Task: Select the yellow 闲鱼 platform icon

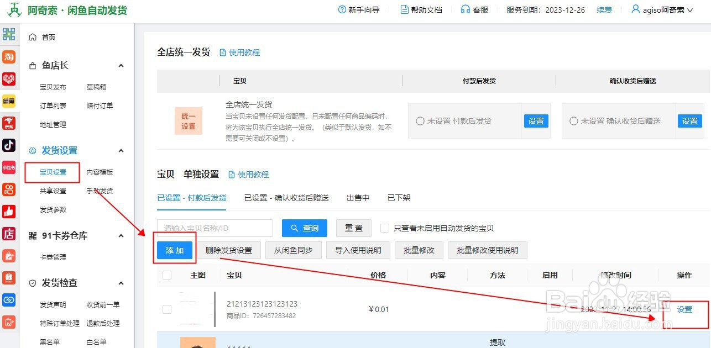Action: click(x=9, y=101)
